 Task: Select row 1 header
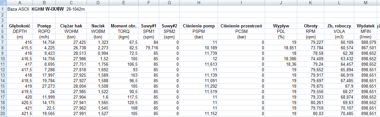click(x=3, y=9)
